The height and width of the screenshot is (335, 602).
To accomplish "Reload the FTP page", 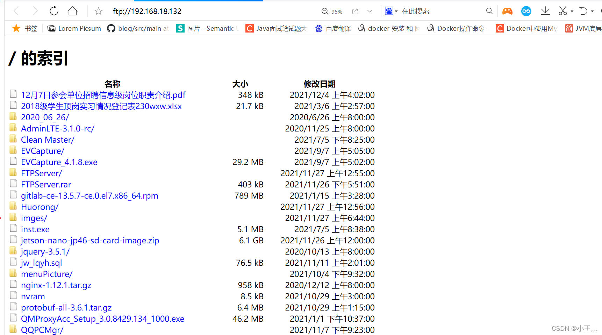I will 54,11.
